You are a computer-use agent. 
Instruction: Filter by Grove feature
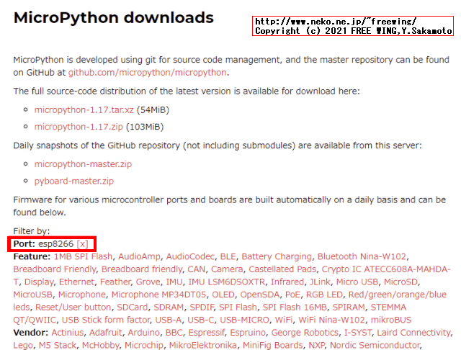148,282
